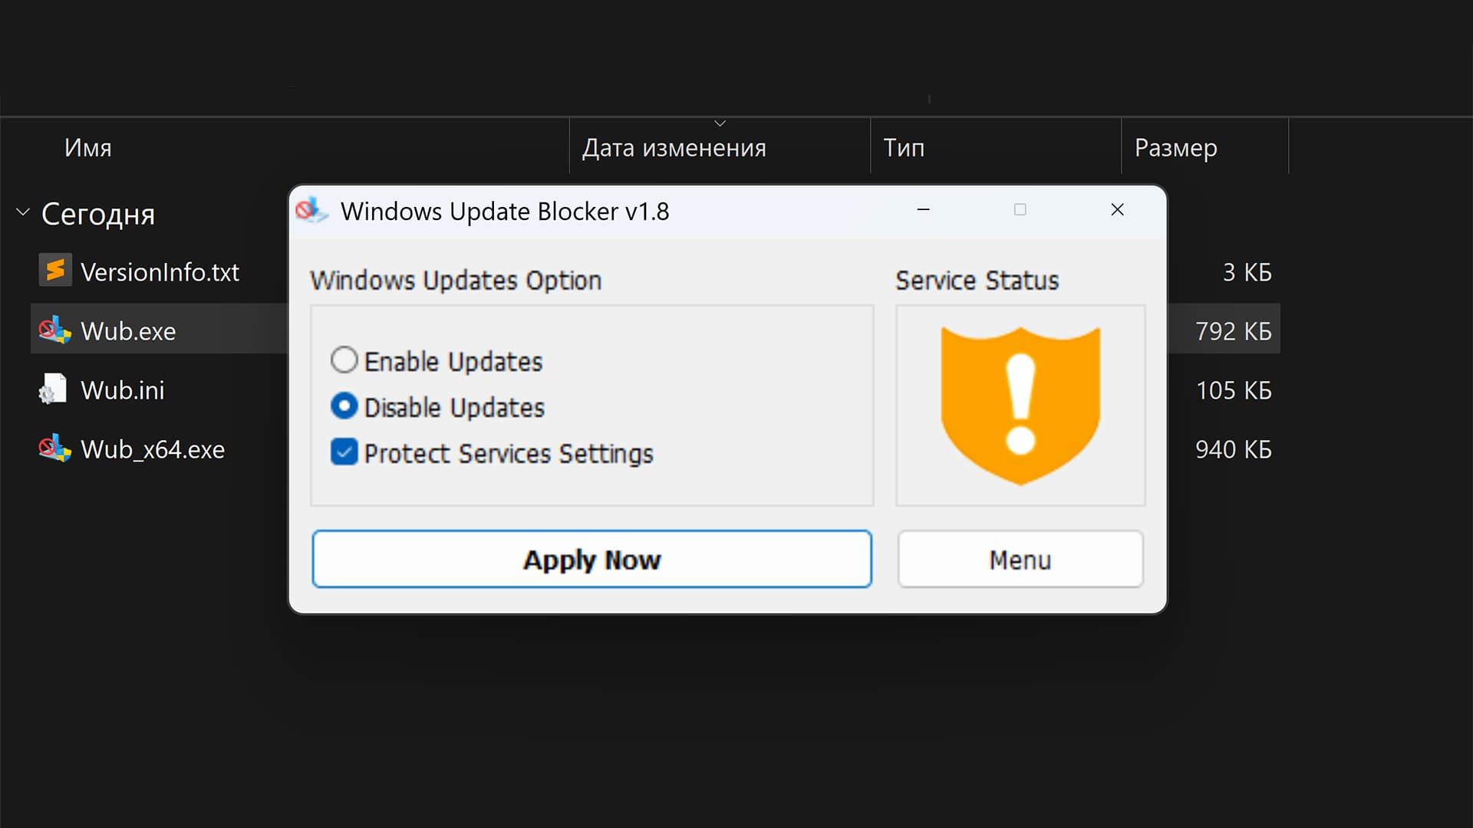Image resolution: width=1473 pixels, height=828 pixels.
Task: Select the Enable Updates radio button
Action: [x=344, y=360]
